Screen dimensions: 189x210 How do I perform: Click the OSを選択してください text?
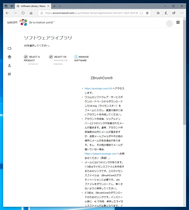pos(37,46)
